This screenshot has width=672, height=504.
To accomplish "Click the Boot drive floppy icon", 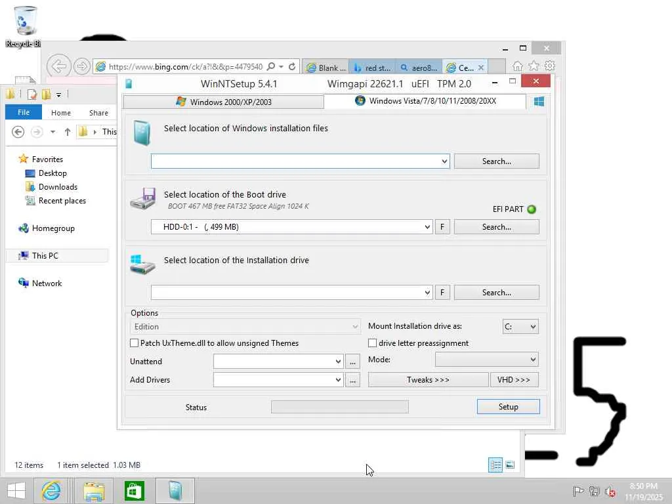I will coord(142,198).
